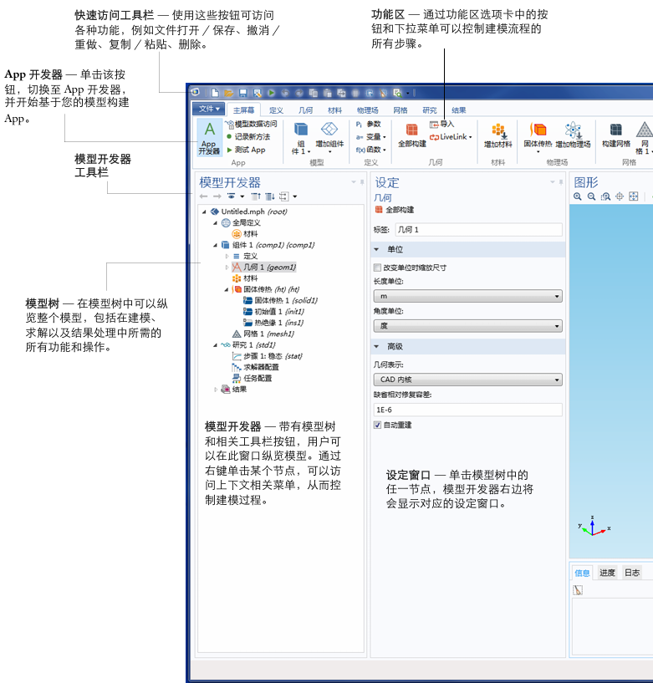Click the 标签 input field showing 几何 1
653x683 pixels.
[478, 230]
